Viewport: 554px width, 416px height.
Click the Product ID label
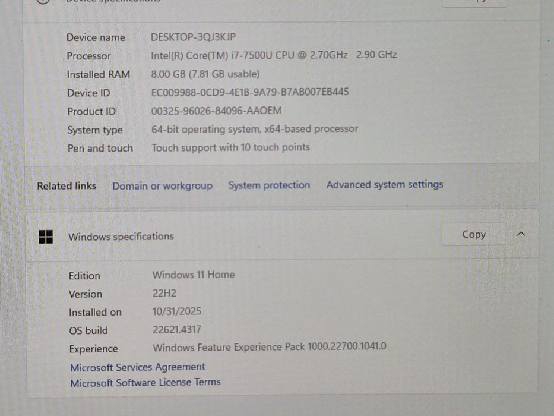(x=91, y=112)
